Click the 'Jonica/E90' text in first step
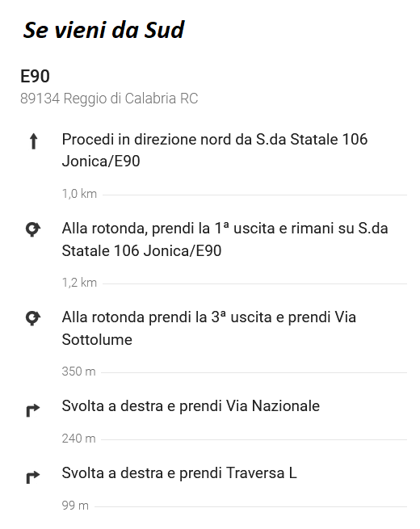This screenshot has width=420, height=529. 101,162
